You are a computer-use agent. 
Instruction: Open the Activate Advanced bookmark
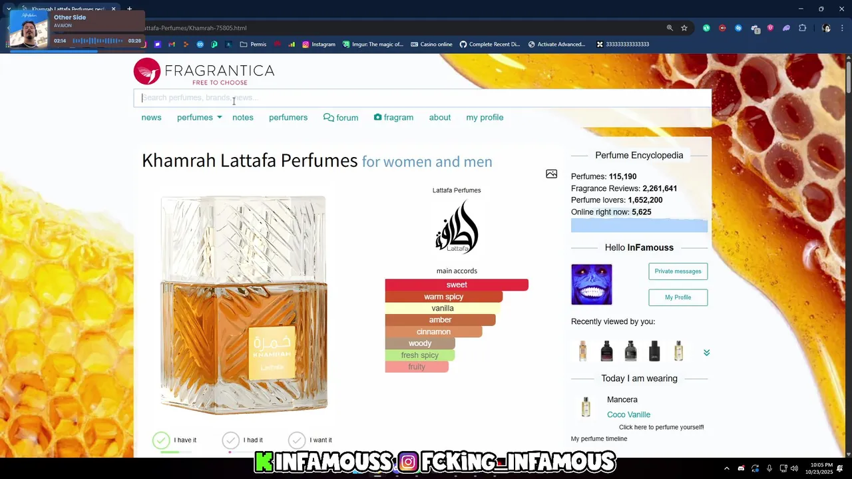[556, 45]
